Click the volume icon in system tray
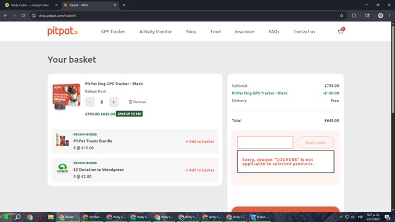 [x=352, y=217]
